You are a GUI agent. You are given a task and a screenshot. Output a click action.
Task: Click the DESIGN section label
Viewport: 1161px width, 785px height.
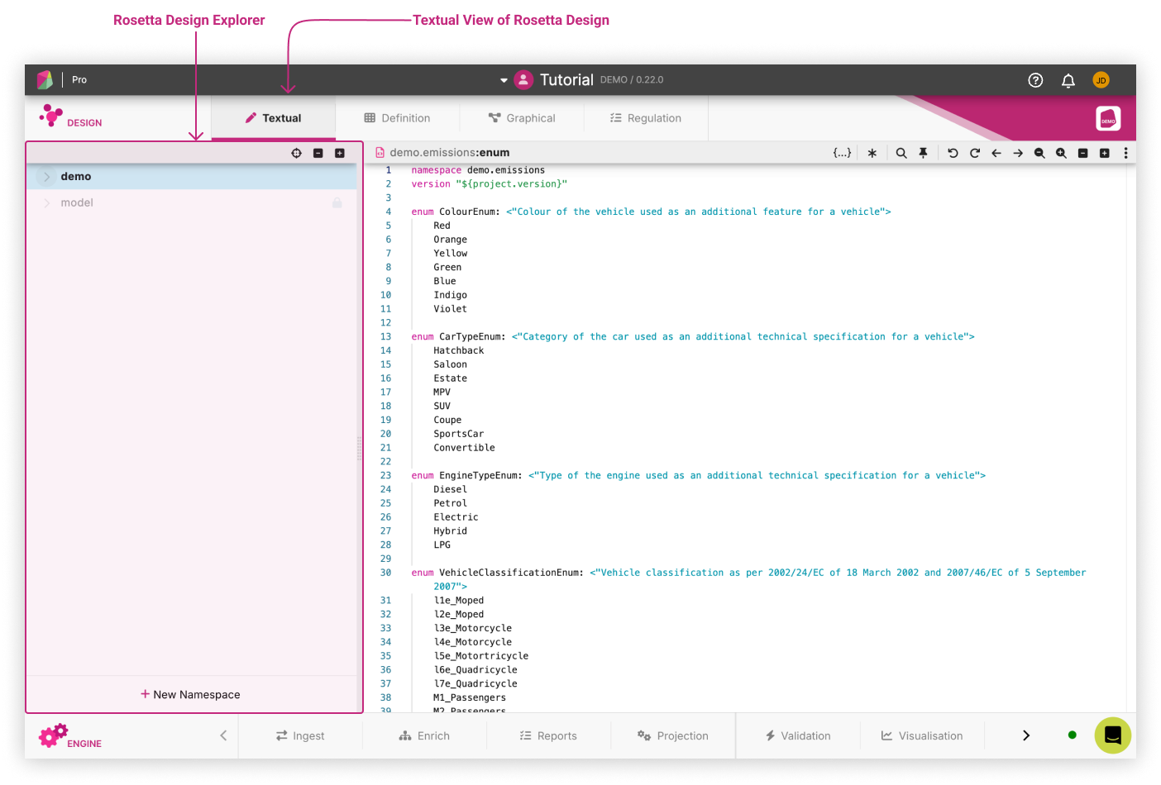coord(84,123)
